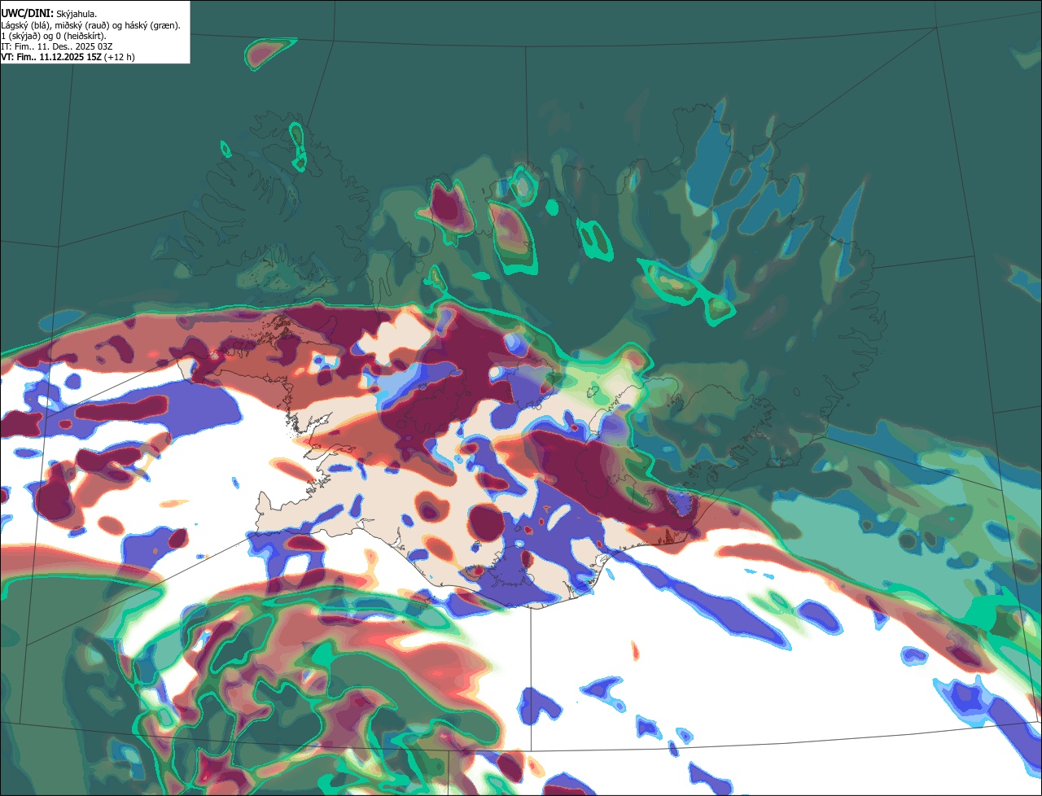Click the bold "UWC/DINI:" title label

click(x=28, y=14)
